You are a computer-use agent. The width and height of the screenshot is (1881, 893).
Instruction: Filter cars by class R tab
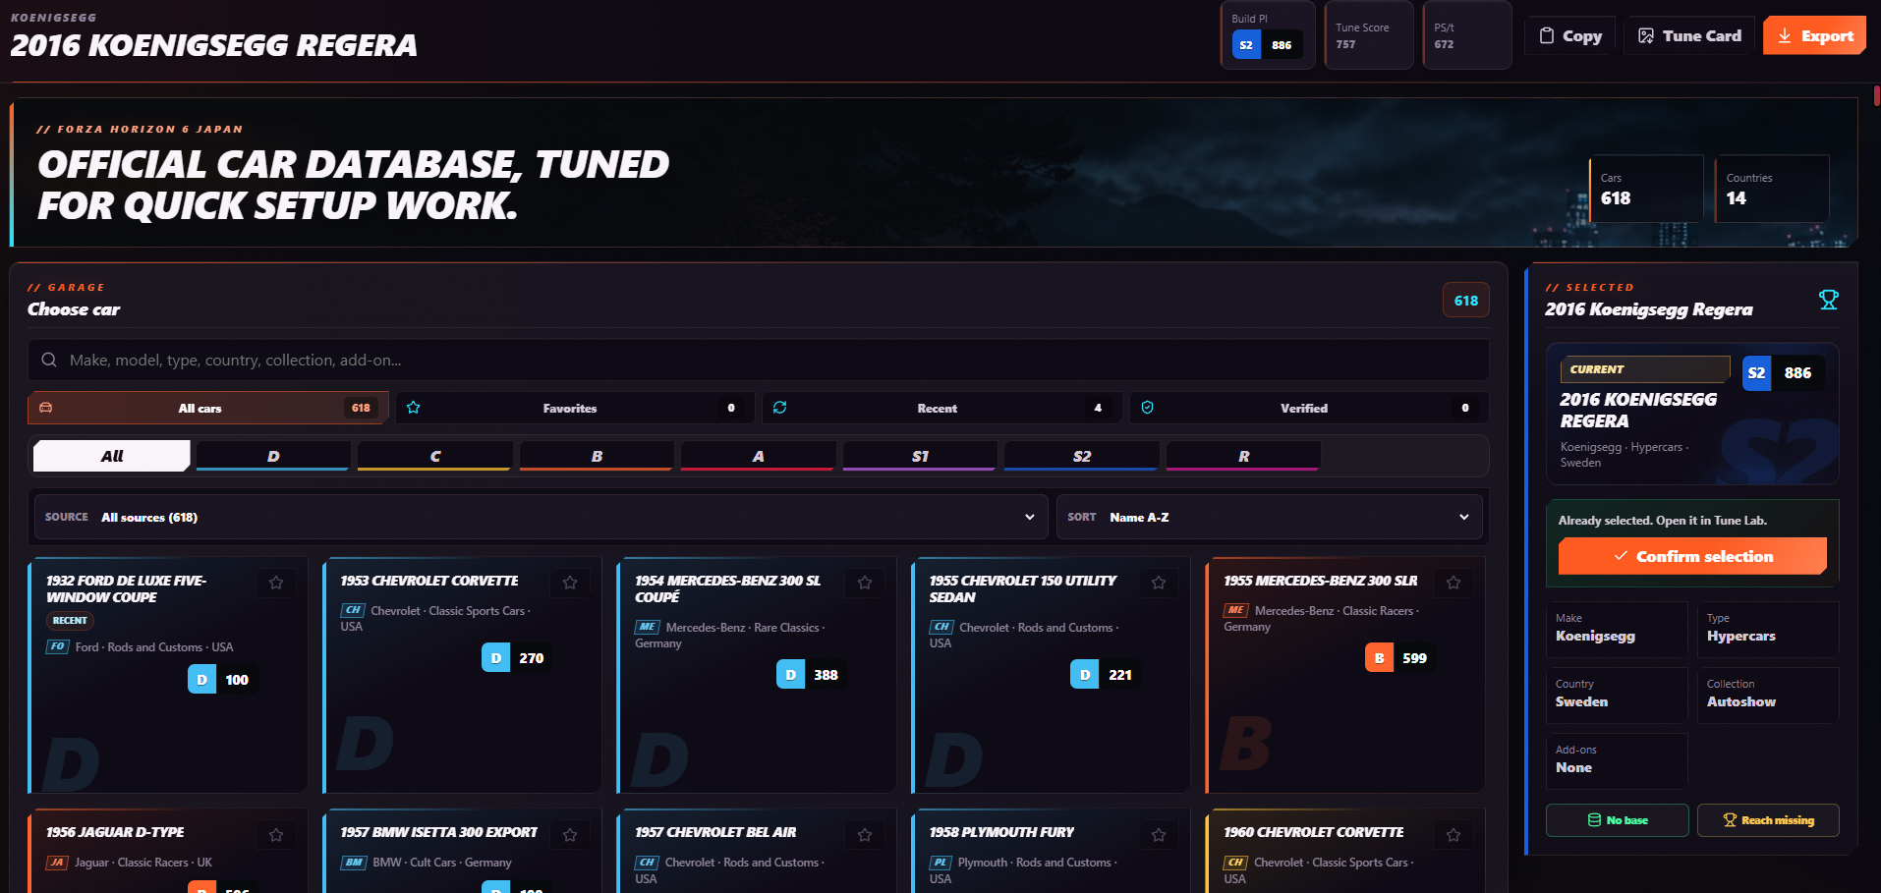point(1243,456)
